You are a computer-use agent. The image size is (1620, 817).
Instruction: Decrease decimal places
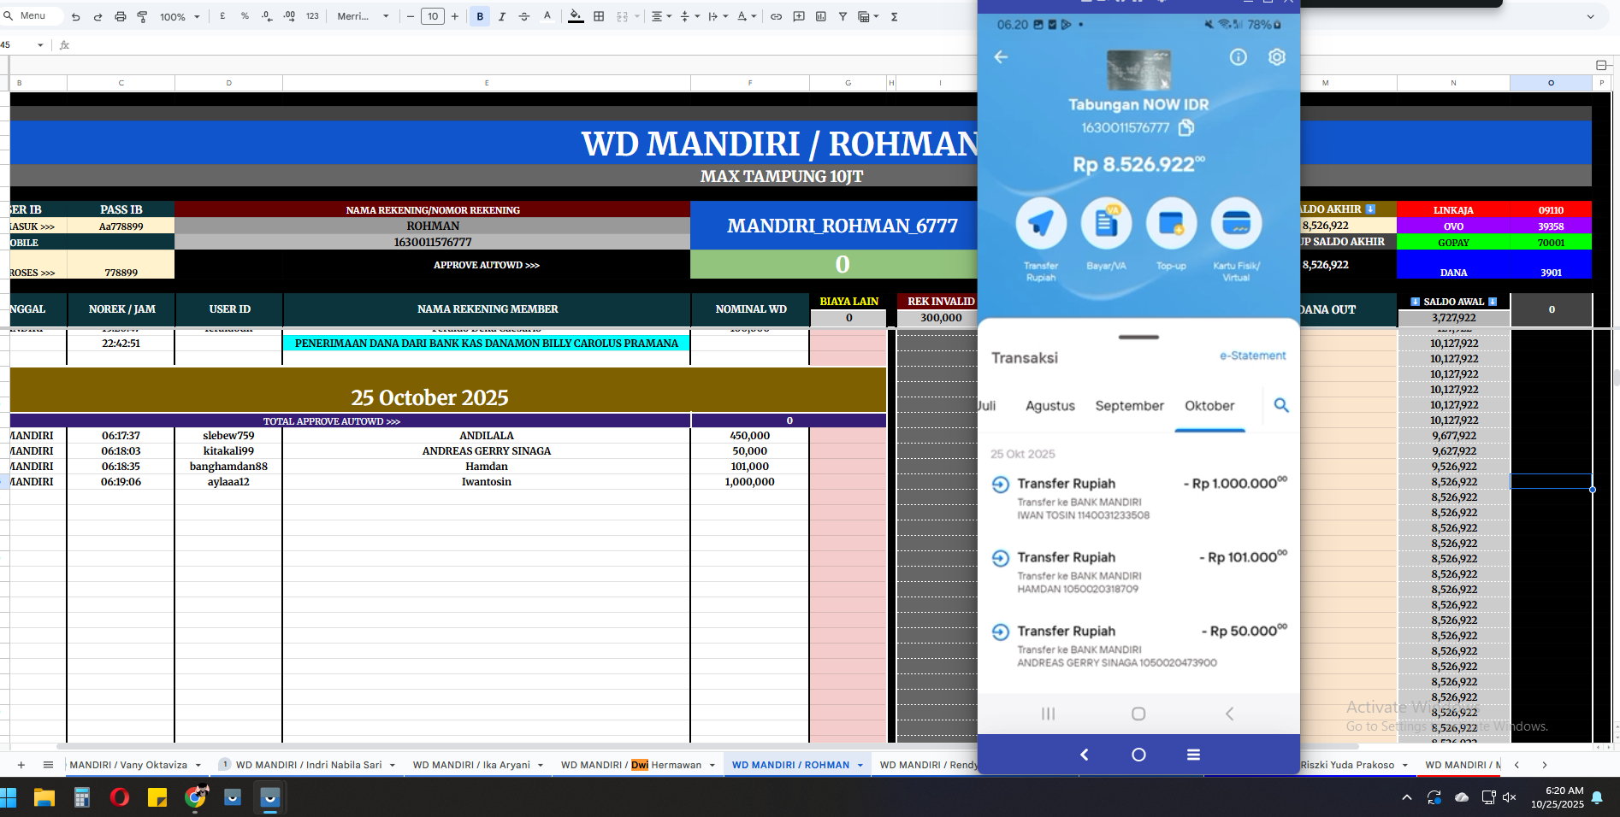pos(267,16)
